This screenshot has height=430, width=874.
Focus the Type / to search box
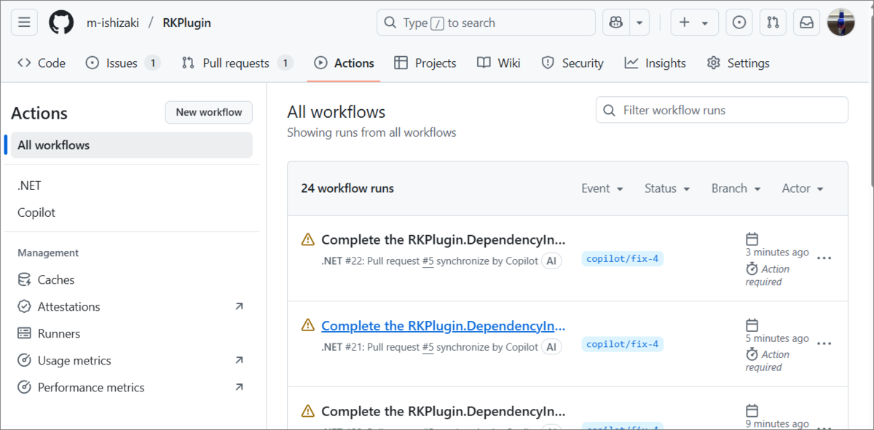[486, 23]
